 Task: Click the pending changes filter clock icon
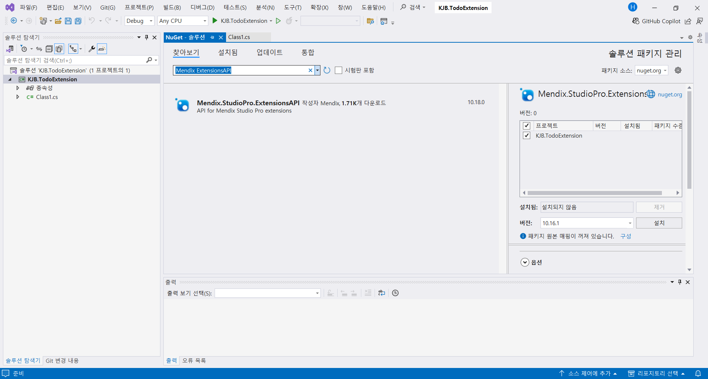pyautogui.click(x=24, y=49)
